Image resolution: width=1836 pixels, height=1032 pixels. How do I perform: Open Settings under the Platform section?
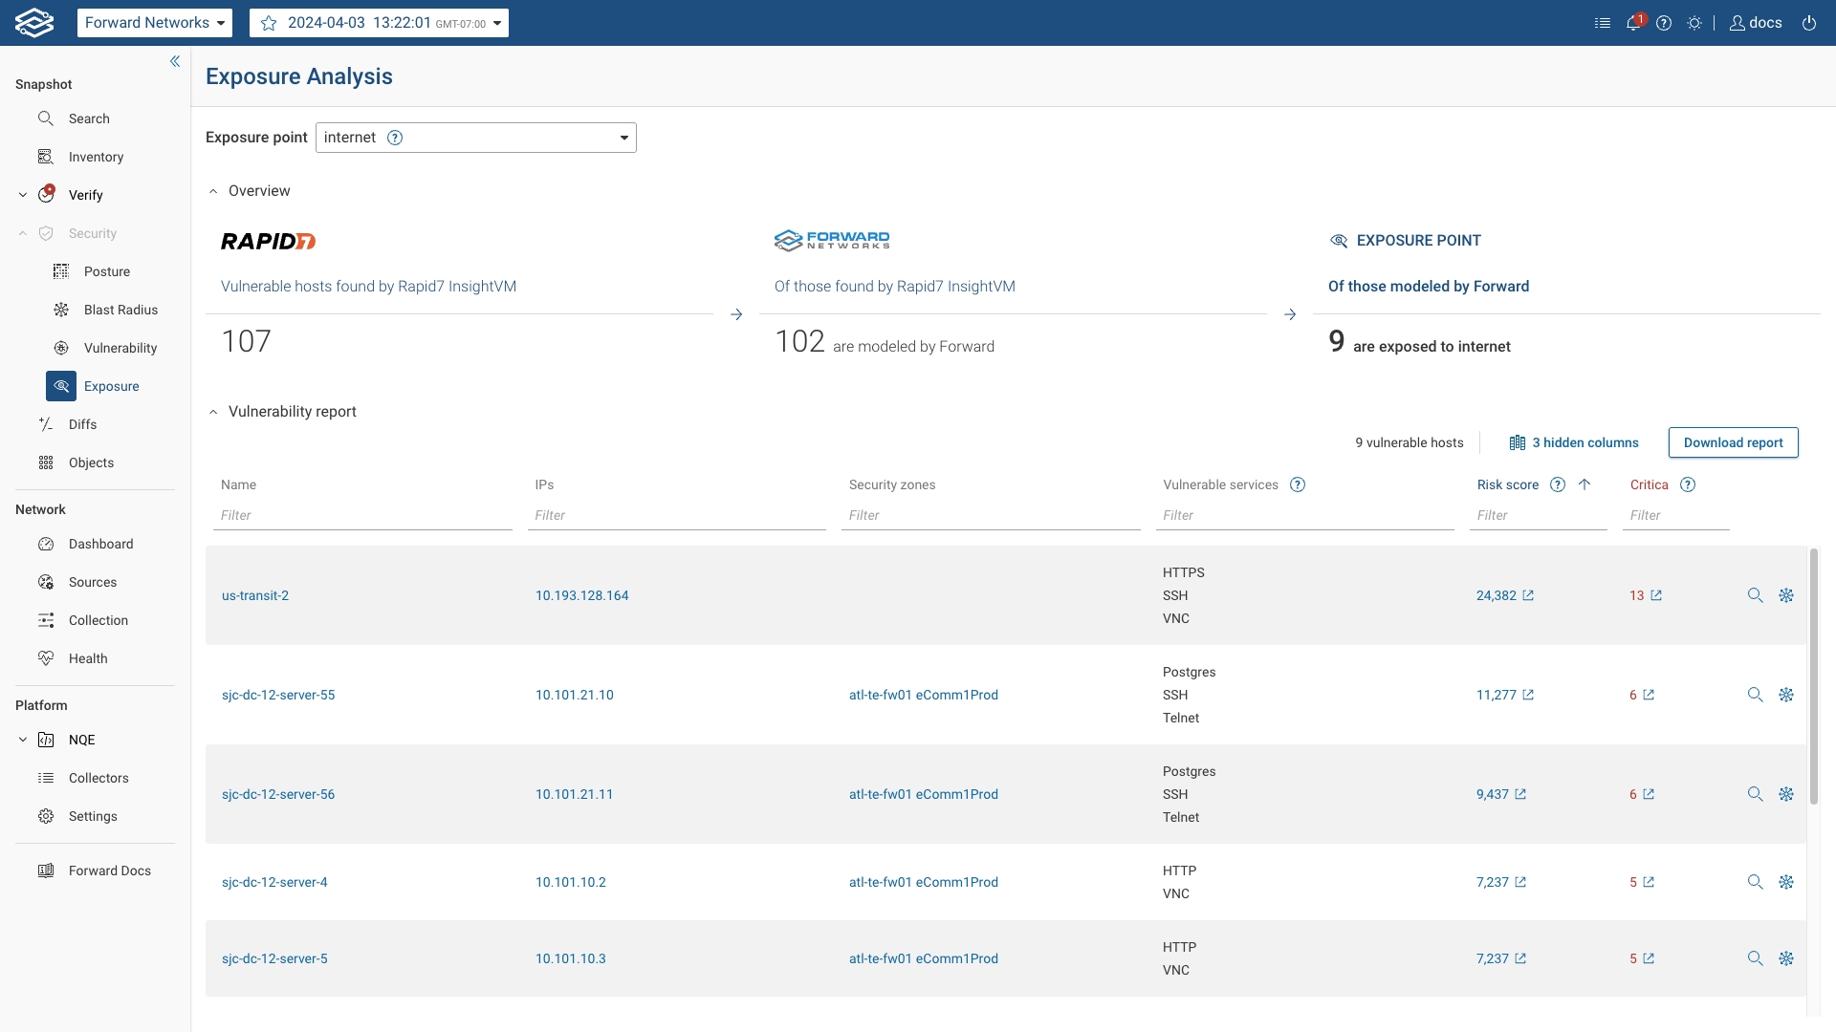pos(92,816)
